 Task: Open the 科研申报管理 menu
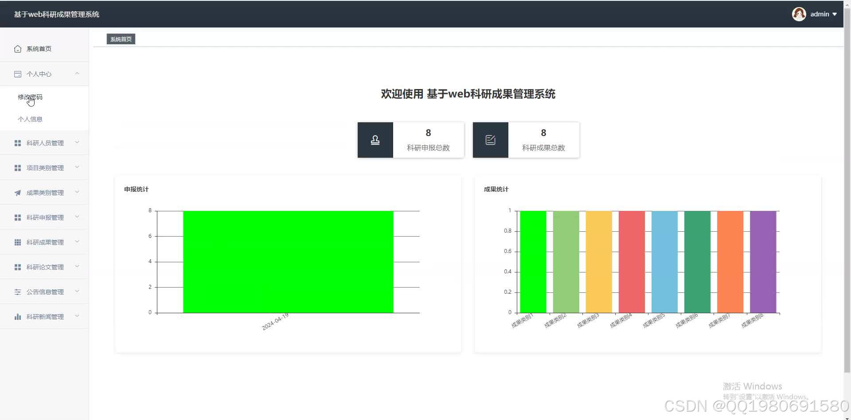(44, 217)
